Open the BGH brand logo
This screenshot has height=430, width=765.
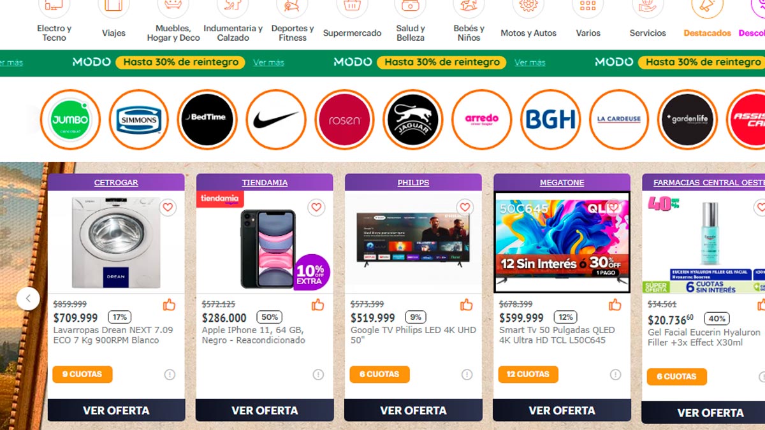[x=551, y=120]
